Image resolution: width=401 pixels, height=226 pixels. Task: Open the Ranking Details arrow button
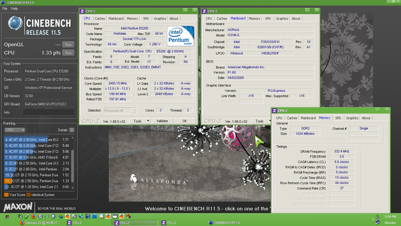[72, 130]
